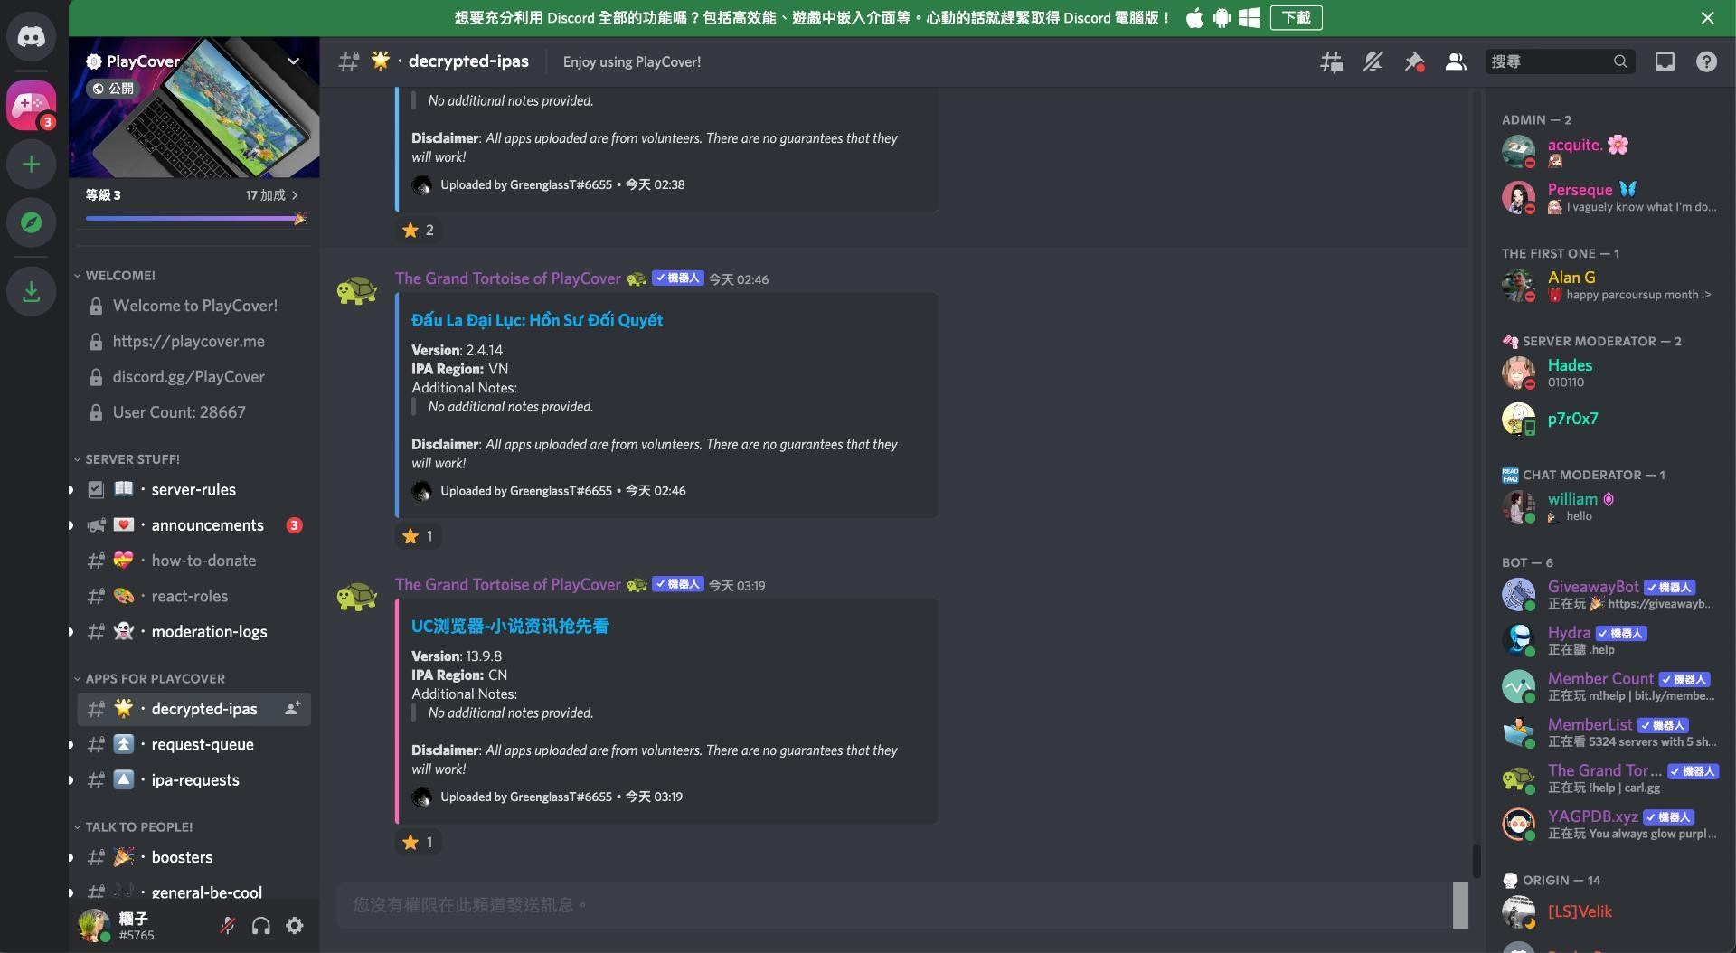Screen dimensions: 1736x953
Task: Select the decrypted-ipas channel
Action: pos(193,709)
